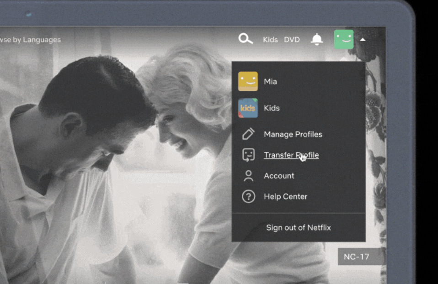
Task: Open Browse by Languages
Action: (30, 40)
